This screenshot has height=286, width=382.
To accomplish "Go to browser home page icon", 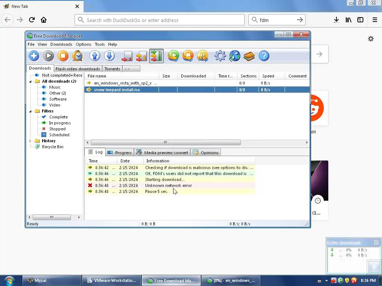I will coord(44,20).
